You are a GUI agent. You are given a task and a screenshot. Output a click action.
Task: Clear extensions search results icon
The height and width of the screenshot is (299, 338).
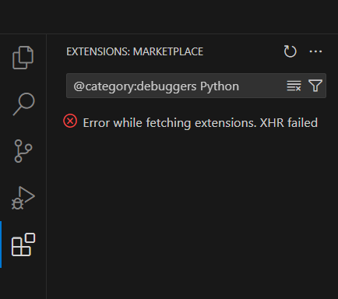(294, 86)
